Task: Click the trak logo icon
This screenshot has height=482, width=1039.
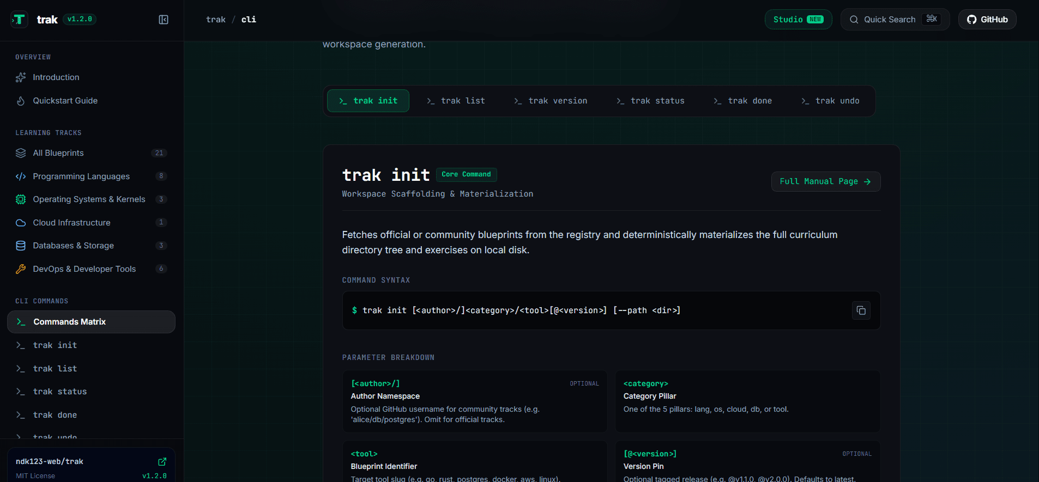Action: (19, 20)
